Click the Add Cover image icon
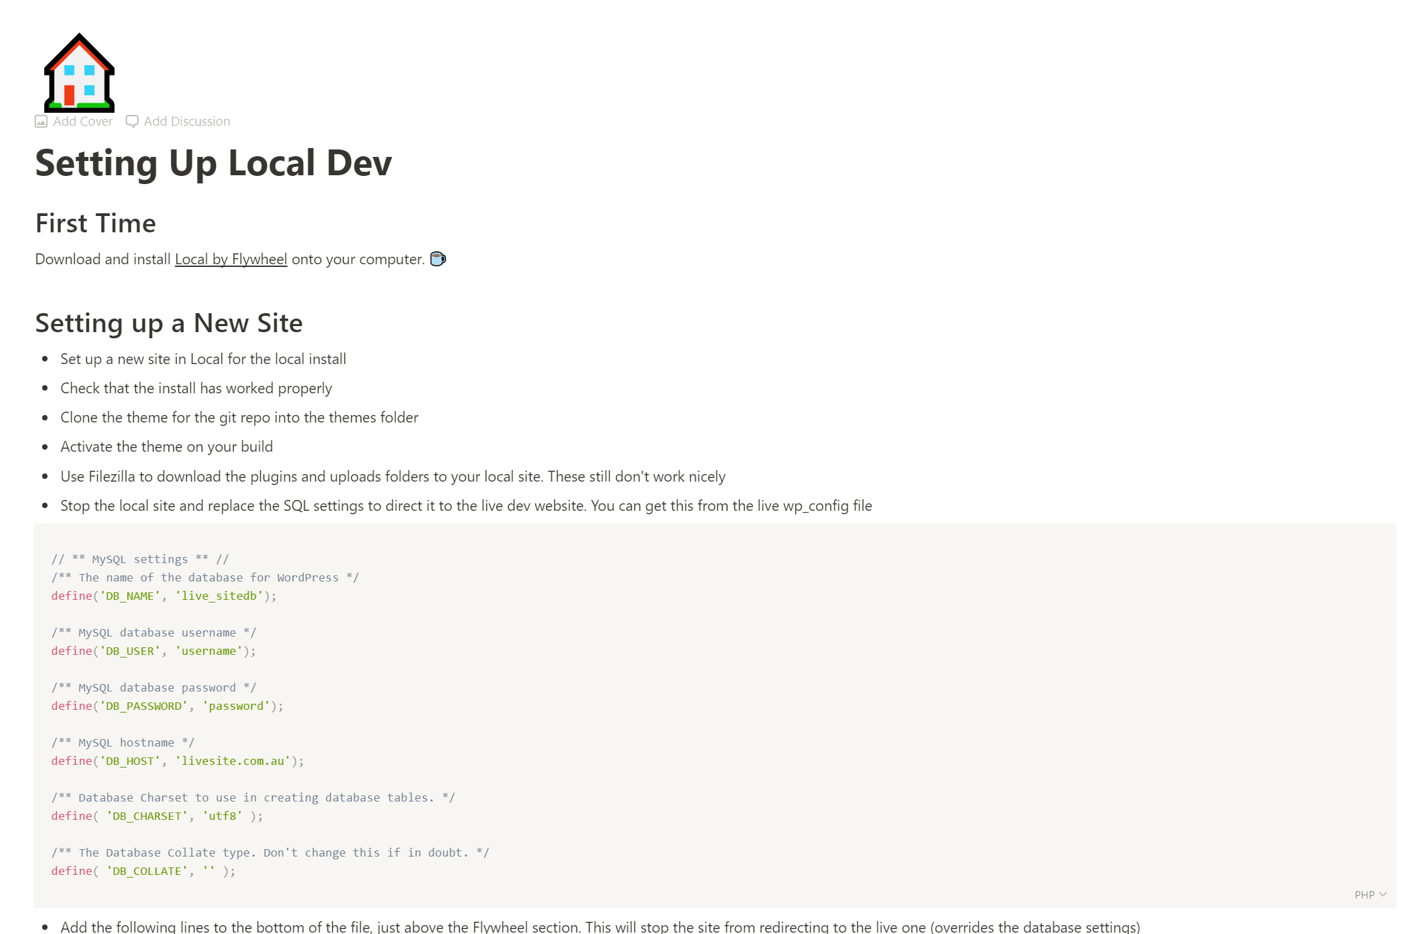The width and height of the screenshot is (1423, 934). [41, 122]
